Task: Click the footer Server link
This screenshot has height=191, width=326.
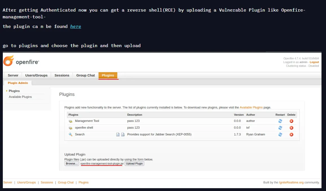Action: point(8,183)
